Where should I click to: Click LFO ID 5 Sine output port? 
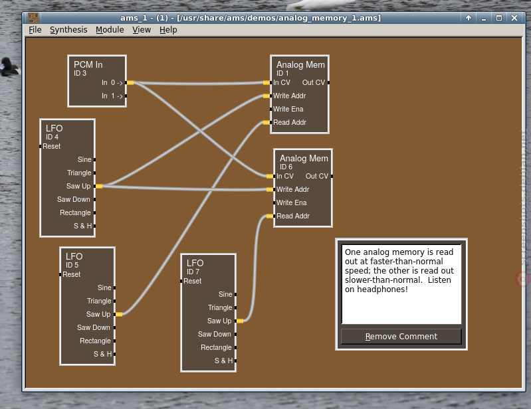point(114,287)
